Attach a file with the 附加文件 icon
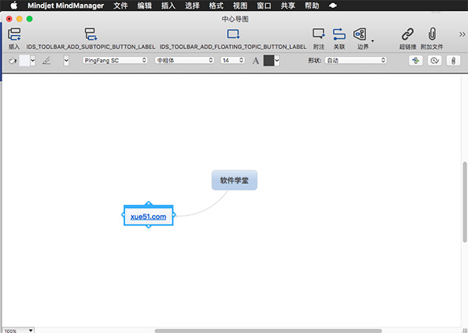 click(x=432, y=34)
